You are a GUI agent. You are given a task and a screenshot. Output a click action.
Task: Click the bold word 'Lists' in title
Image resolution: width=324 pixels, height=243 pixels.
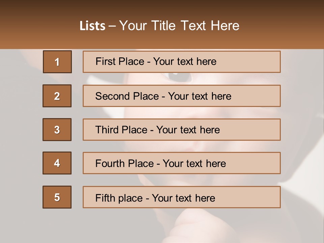click(x=92, y=26)
